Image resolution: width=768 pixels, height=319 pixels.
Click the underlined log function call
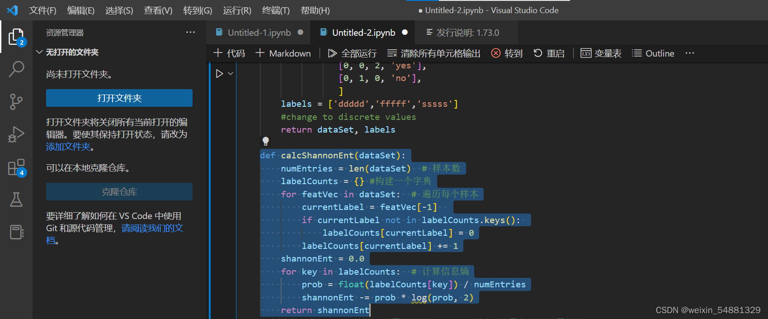(419, 298)
